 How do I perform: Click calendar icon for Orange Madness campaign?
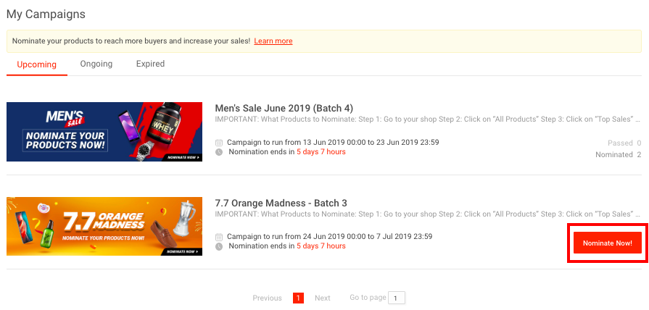coord(219,237)
